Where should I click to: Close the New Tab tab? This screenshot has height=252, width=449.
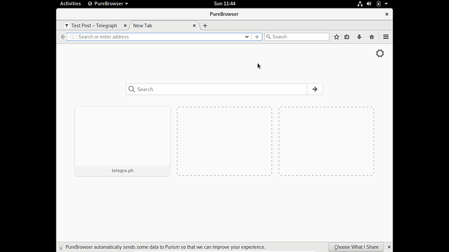tap(194, 25)
